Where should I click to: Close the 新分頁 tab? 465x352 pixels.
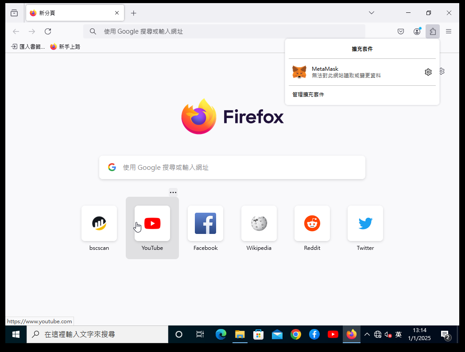[117, 13]
